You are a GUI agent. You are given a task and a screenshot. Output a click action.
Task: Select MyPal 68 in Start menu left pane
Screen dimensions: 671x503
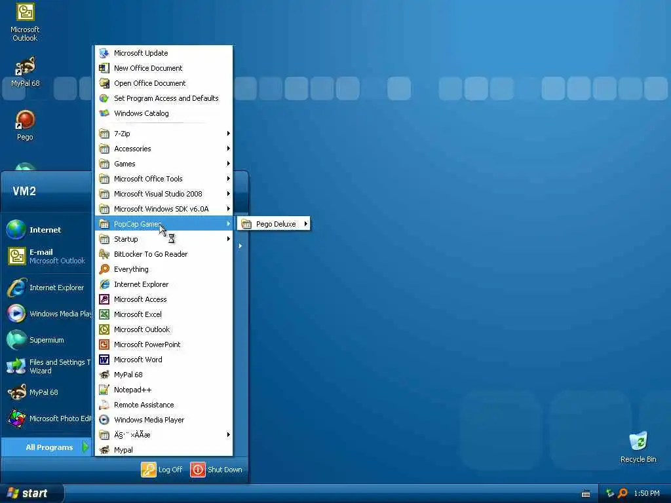click(x=47, y=392)
